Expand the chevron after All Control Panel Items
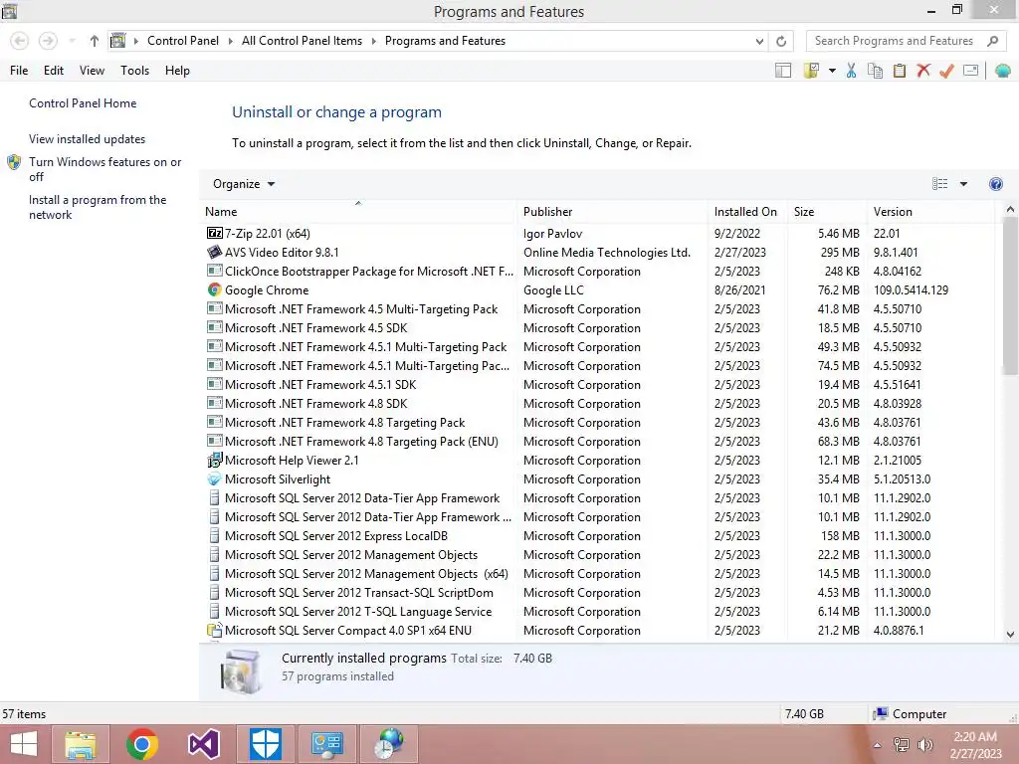This screenshot has width=1019, height=764. pyautogui.click(x=374, y=41)
